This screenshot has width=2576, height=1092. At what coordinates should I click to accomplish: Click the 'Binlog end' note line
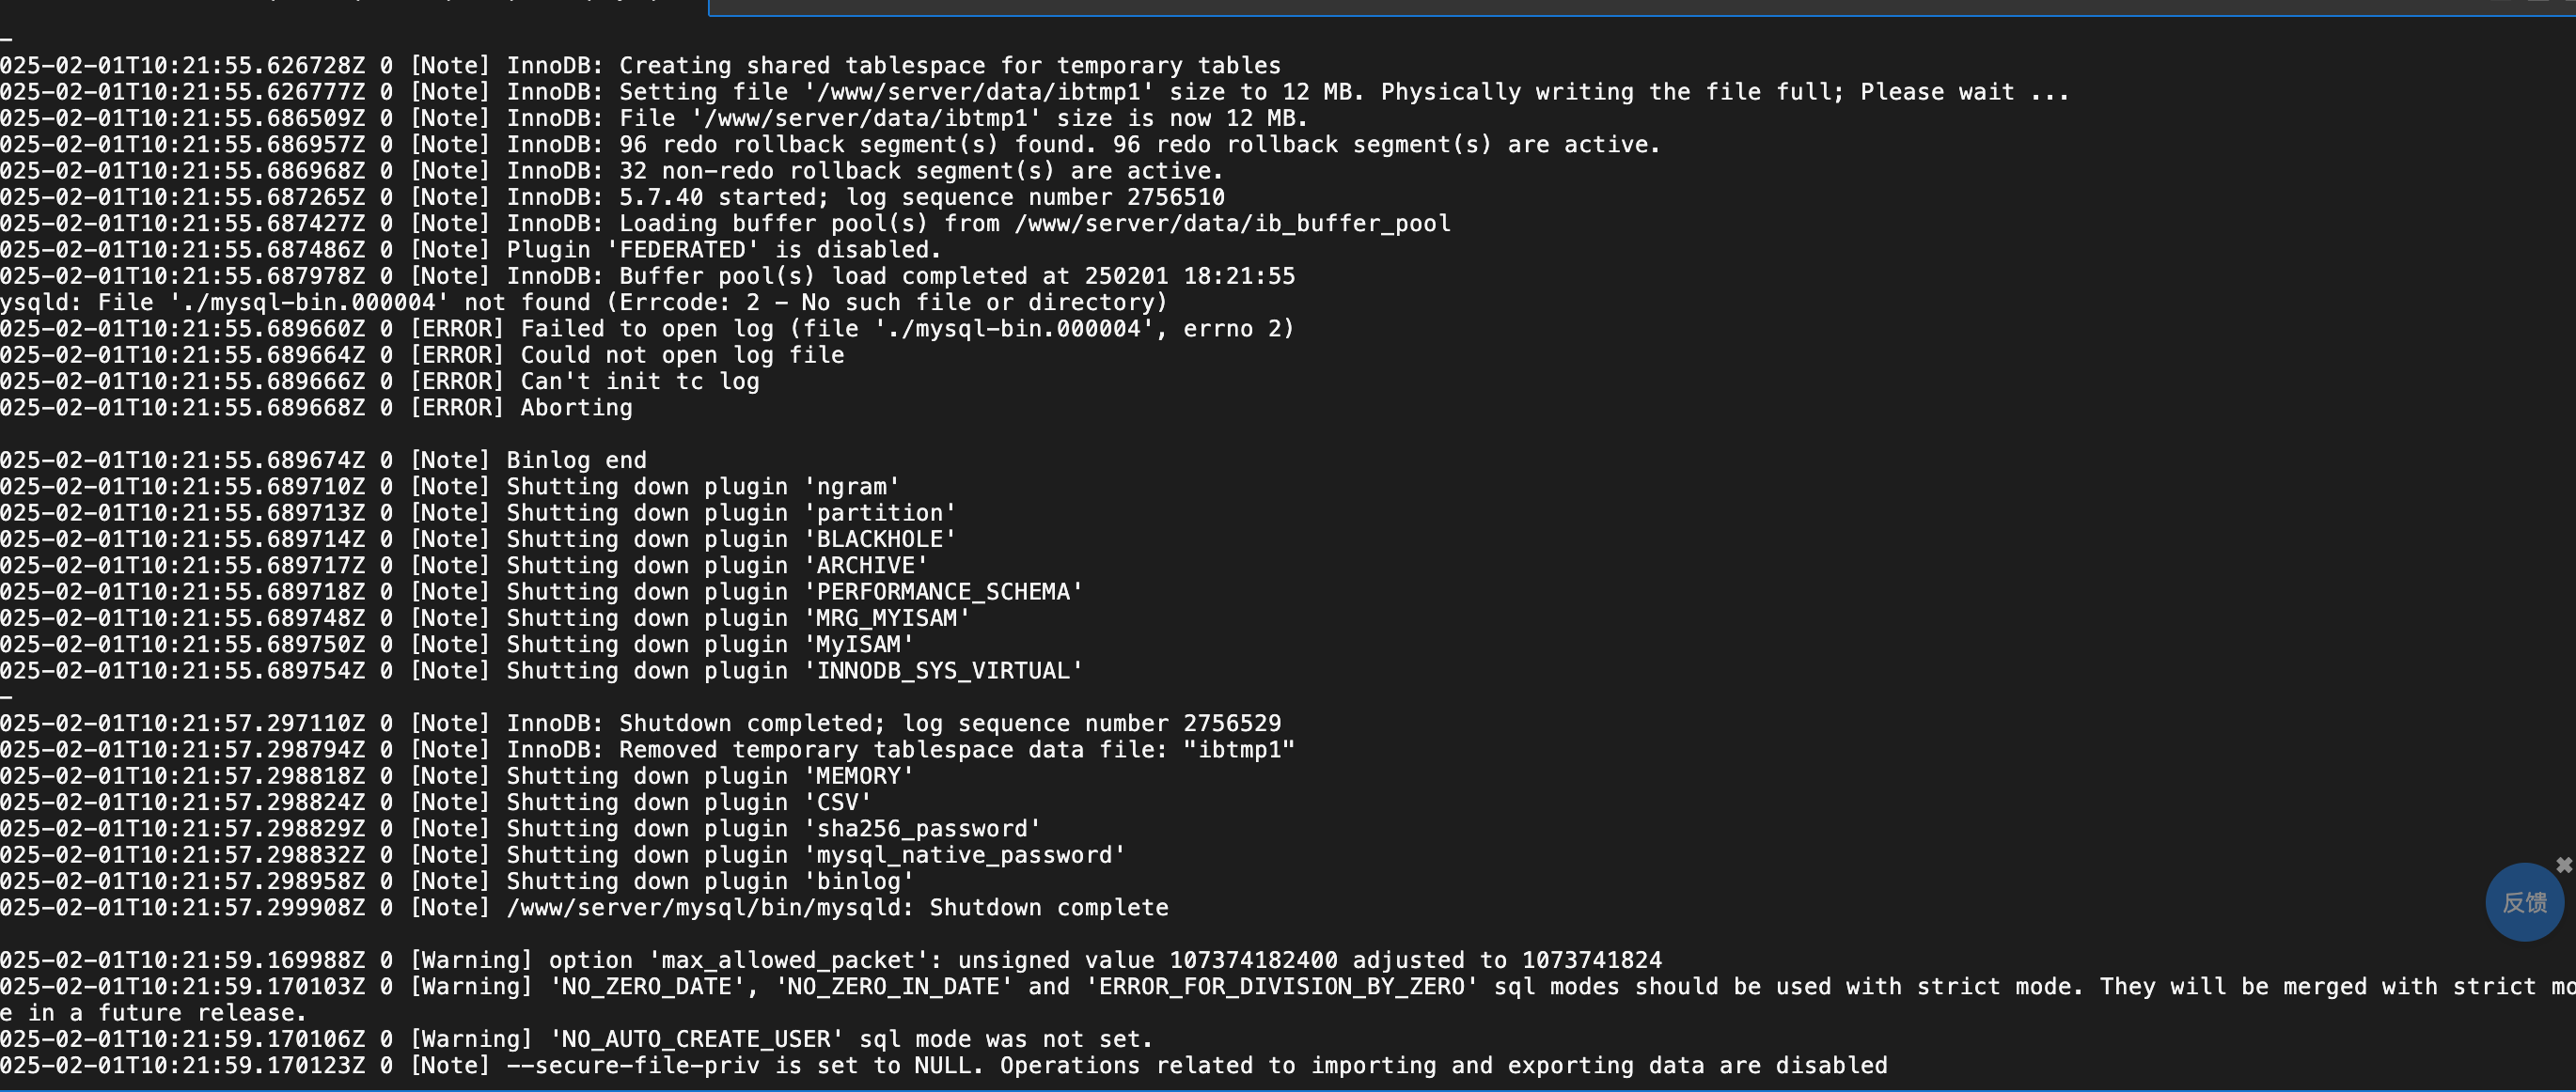click(x=323, y=460)
